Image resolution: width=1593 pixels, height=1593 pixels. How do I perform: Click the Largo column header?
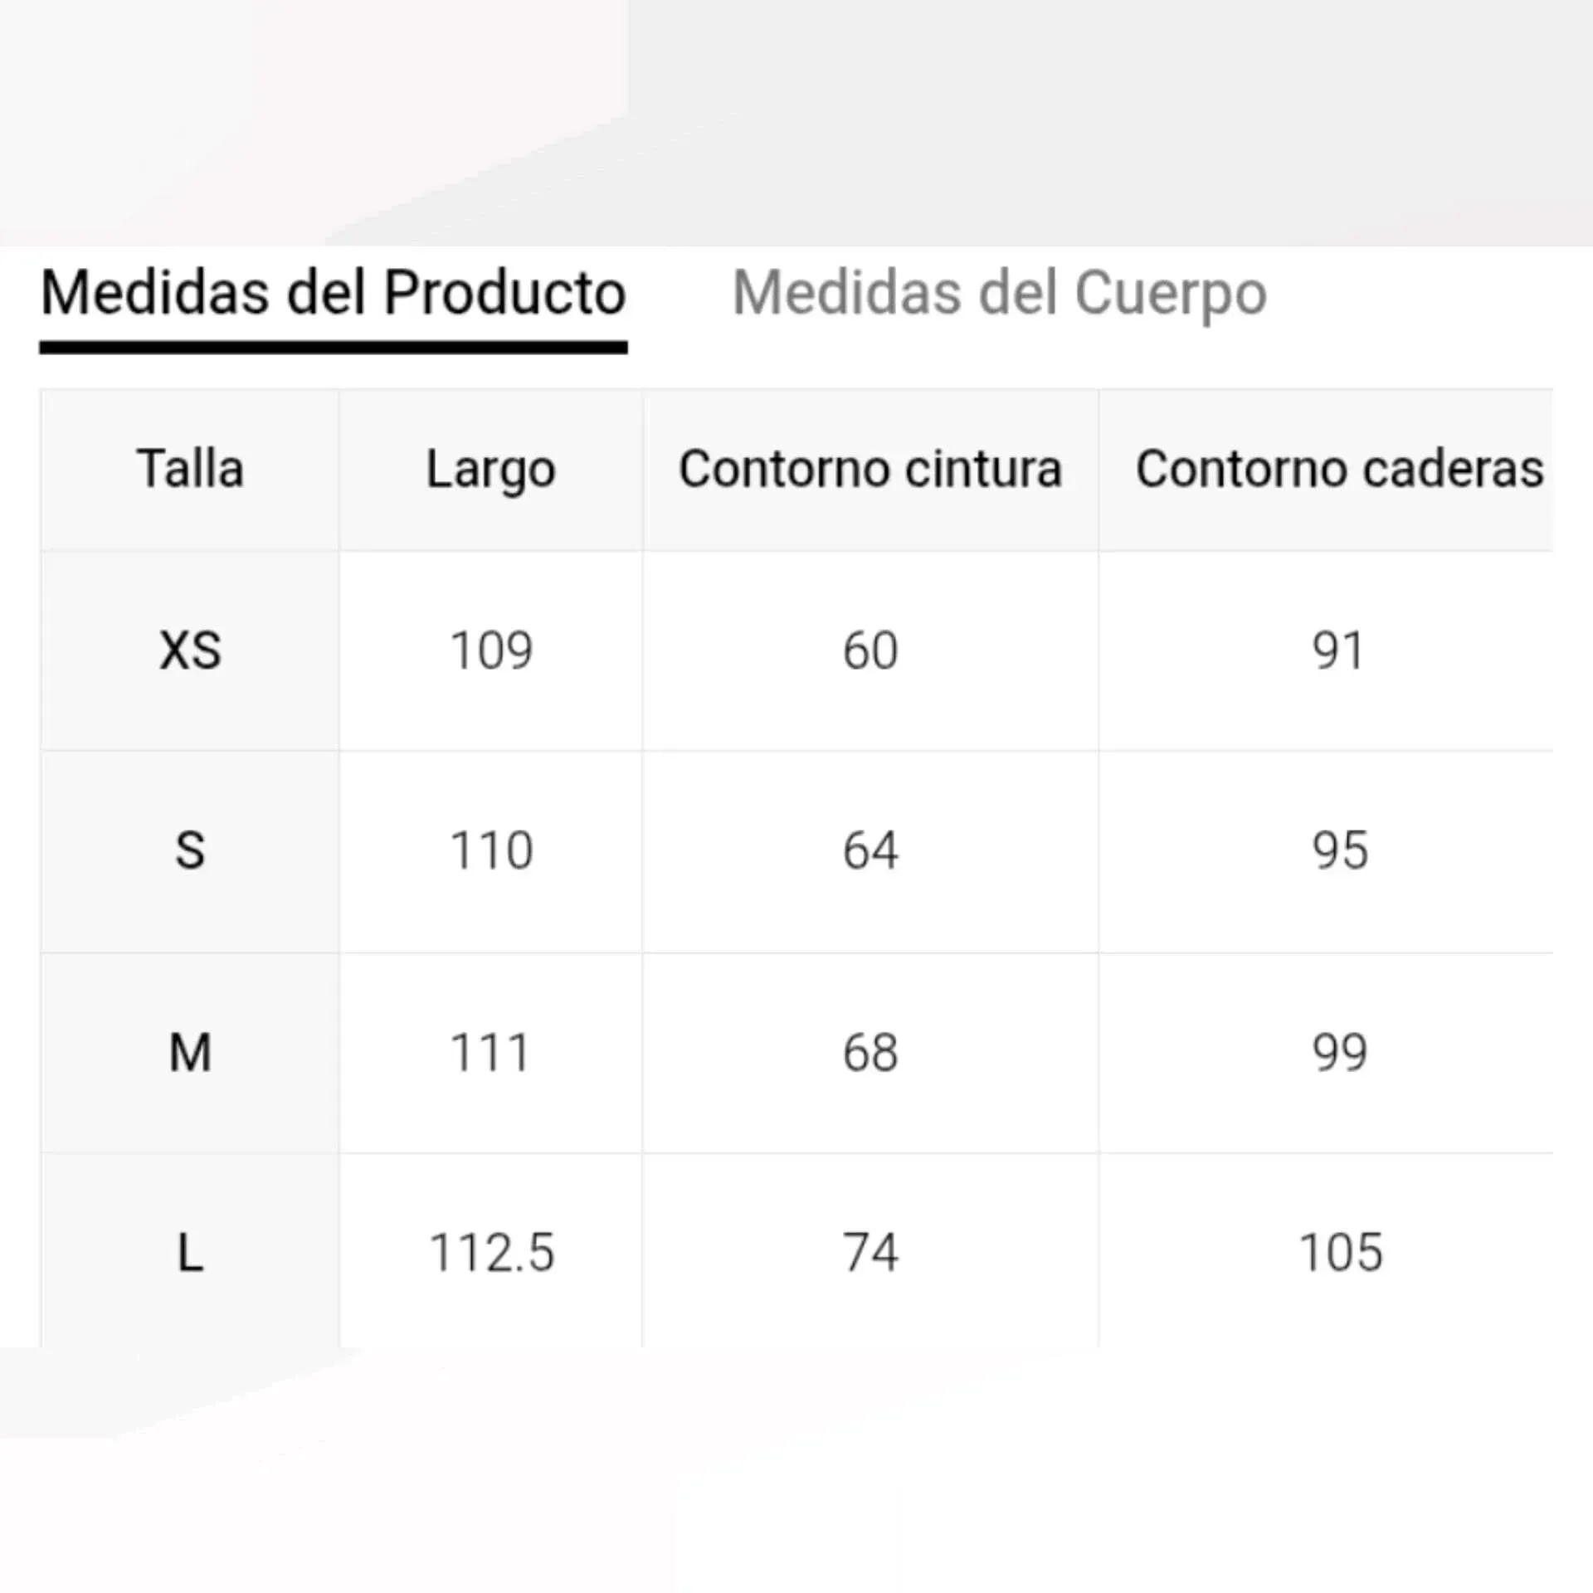[x=490, y=470]
